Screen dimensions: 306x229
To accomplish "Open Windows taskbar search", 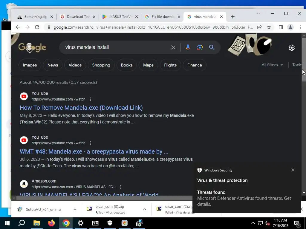I will pos(22,223).
